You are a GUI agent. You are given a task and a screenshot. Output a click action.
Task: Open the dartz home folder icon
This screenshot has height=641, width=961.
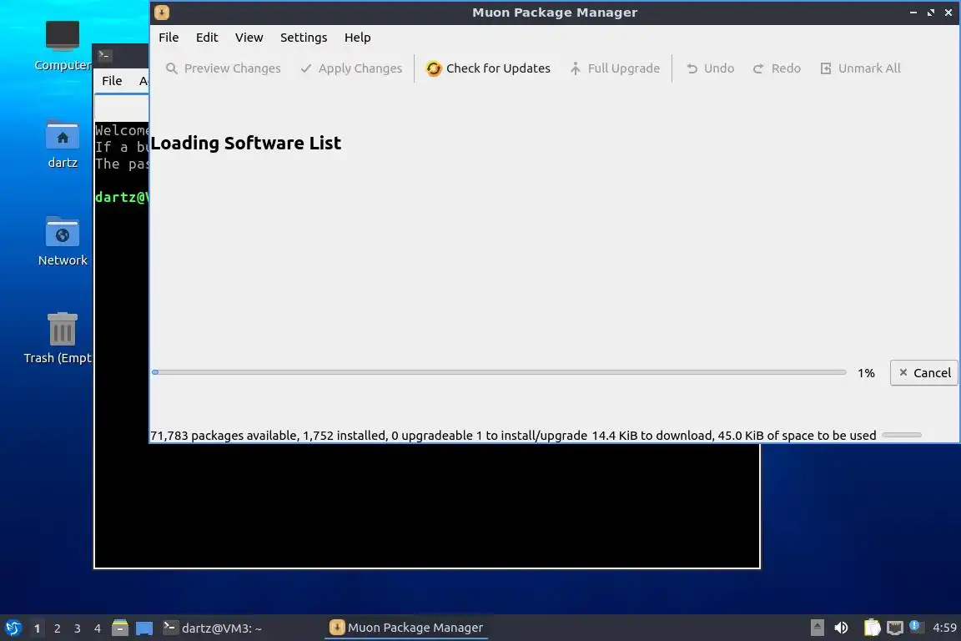[63, 144]
